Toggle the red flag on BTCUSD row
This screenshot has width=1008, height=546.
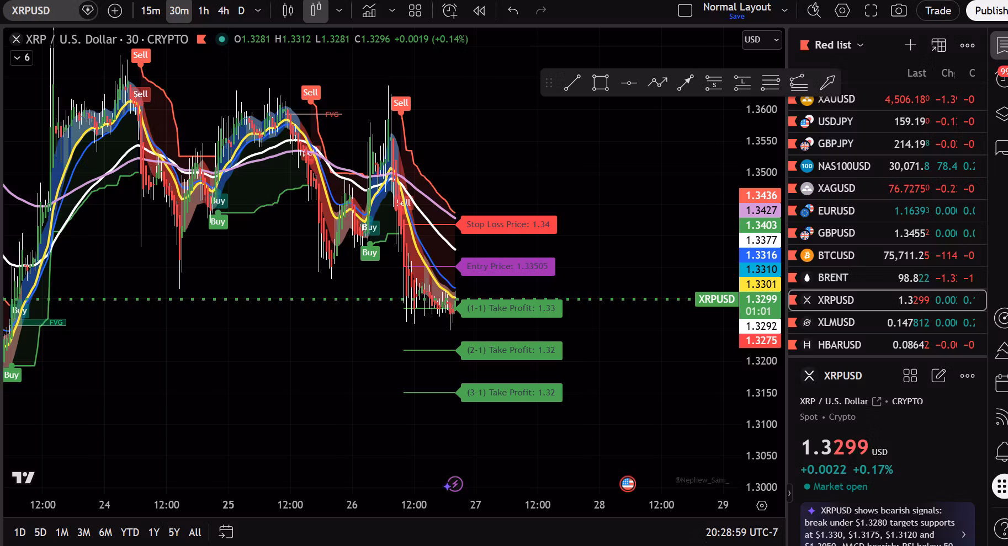pos(793,255)
